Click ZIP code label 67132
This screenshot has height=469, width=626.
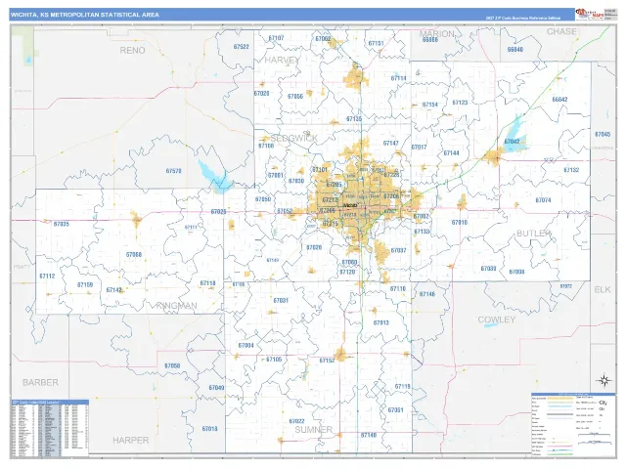571,169
